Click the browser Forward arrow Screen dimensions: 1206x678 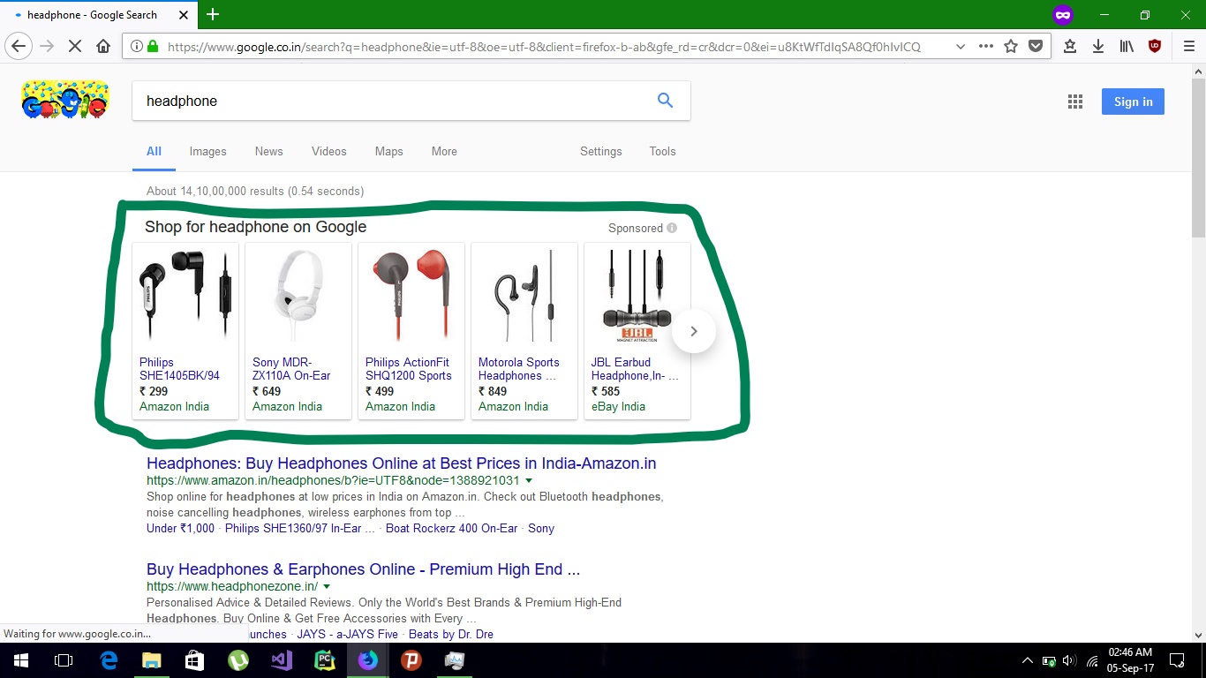tap(47, 46)
